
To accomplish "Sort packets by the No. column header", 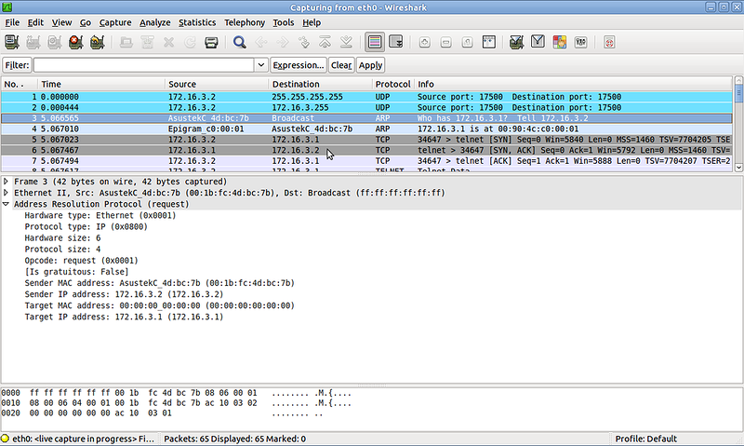I will click(20, 84).
